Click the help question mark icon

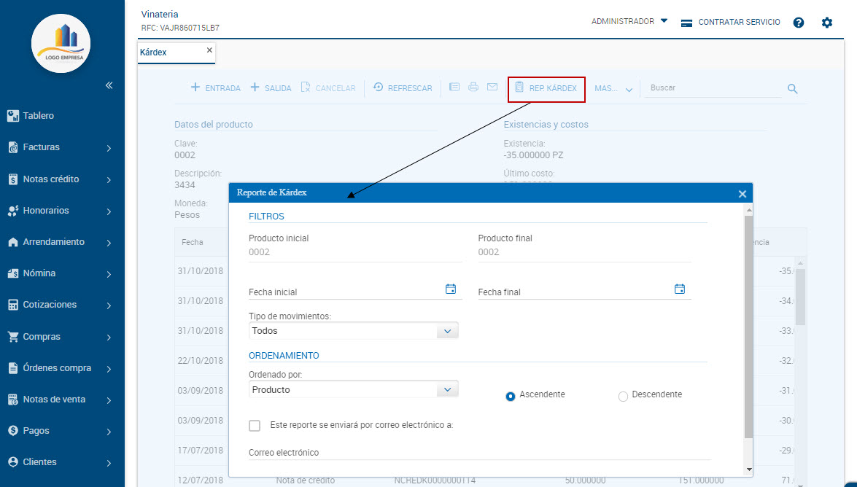tap(799, 23)
